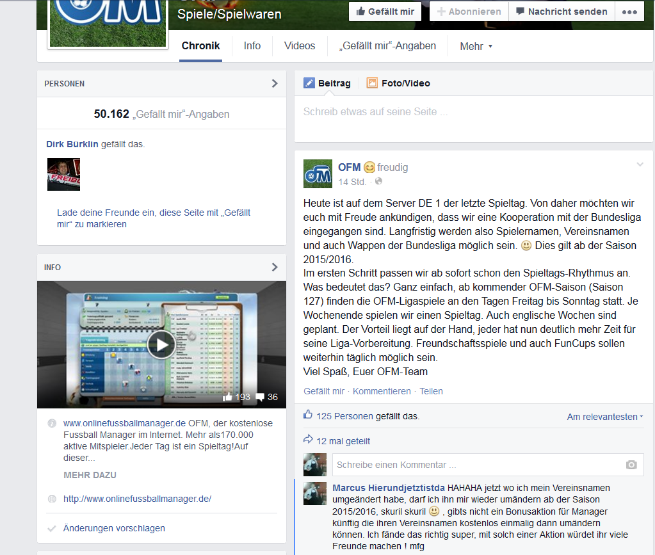Click Marcus Hierundjetztistda's comment avatar
This screenshot has height=555, width=655.
click(315, 494)
